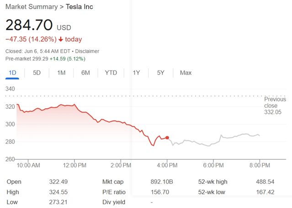The image size is (292, 208).
Task: Click the Previous close 332.05 label
Action: 275,105
